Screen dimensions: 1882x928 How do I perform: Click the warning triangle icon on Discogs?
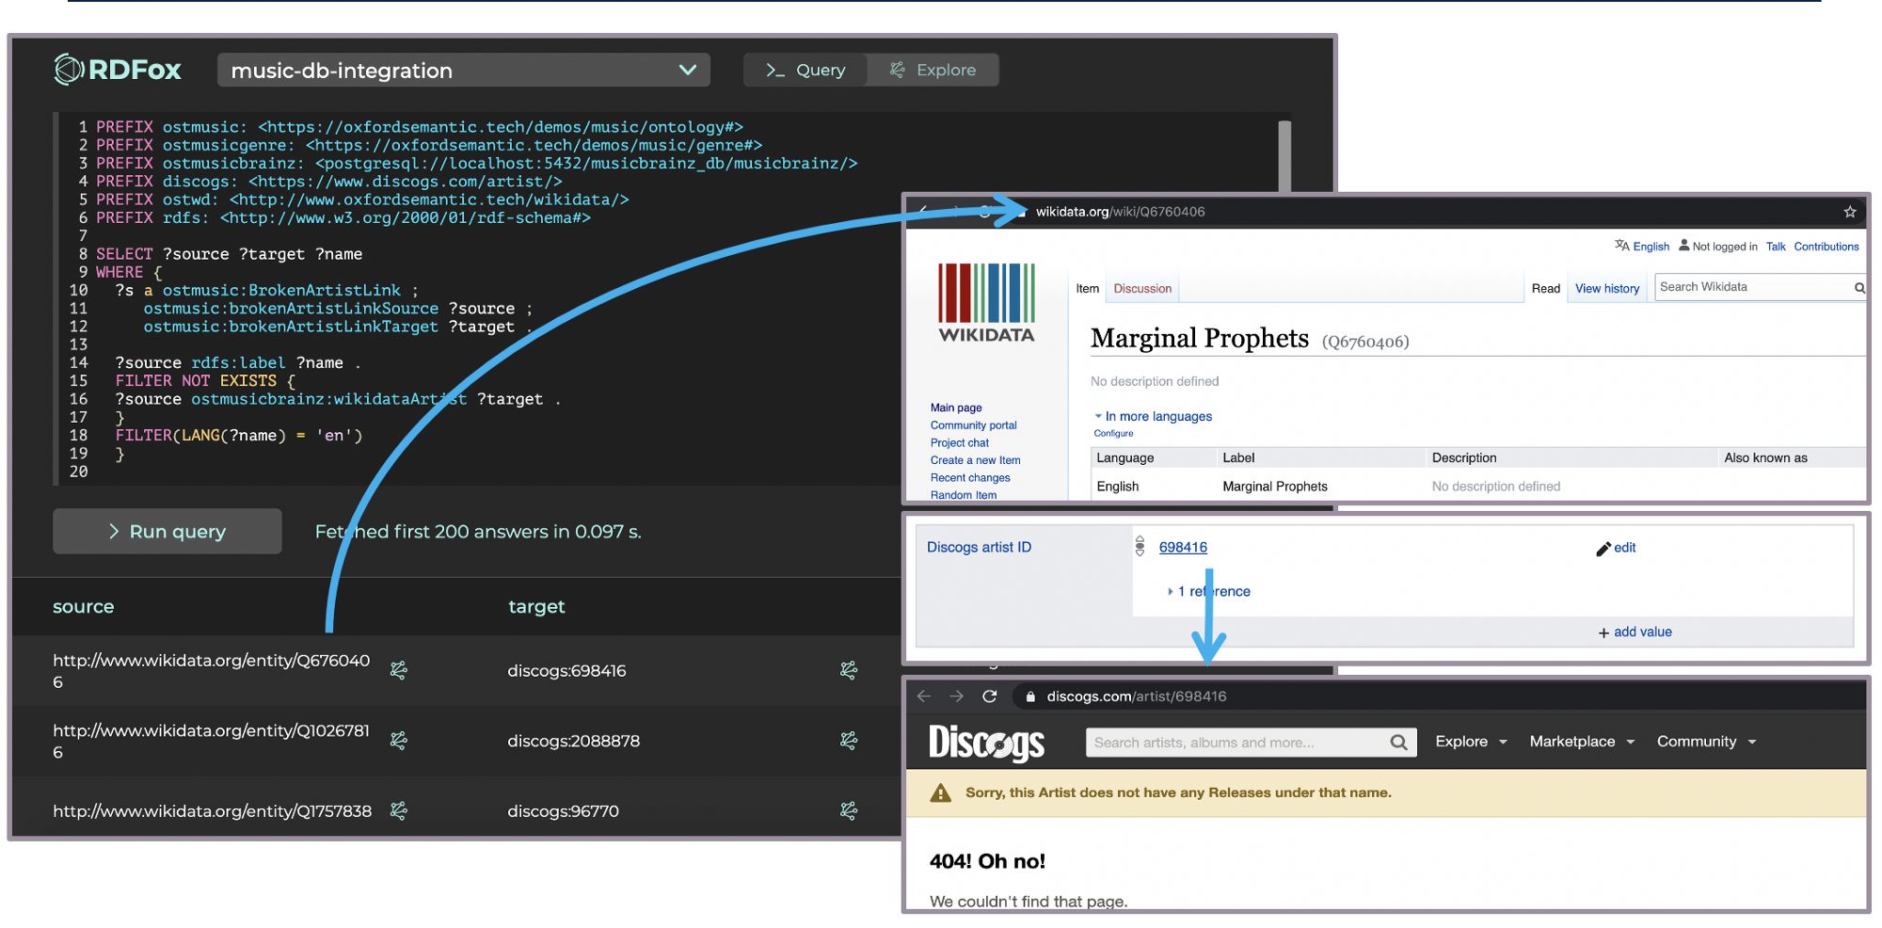coord(940,793)
